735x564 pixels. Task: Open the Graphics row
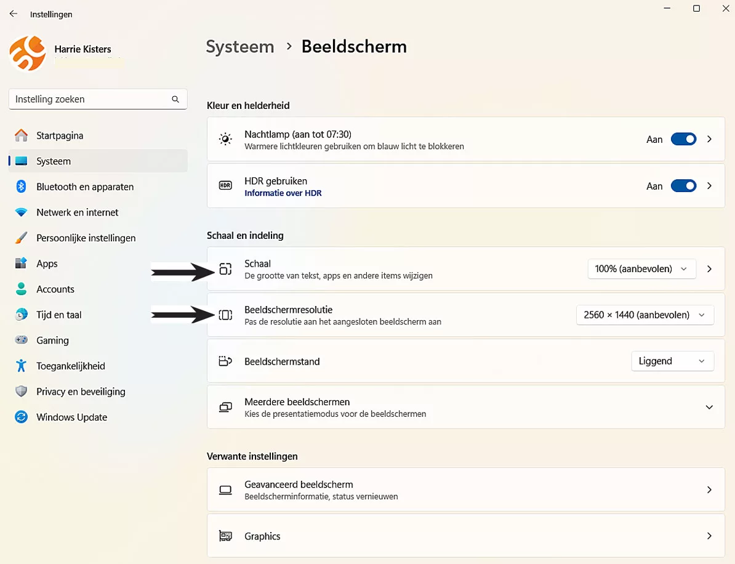pyautogui.click(x=466, y=536)
